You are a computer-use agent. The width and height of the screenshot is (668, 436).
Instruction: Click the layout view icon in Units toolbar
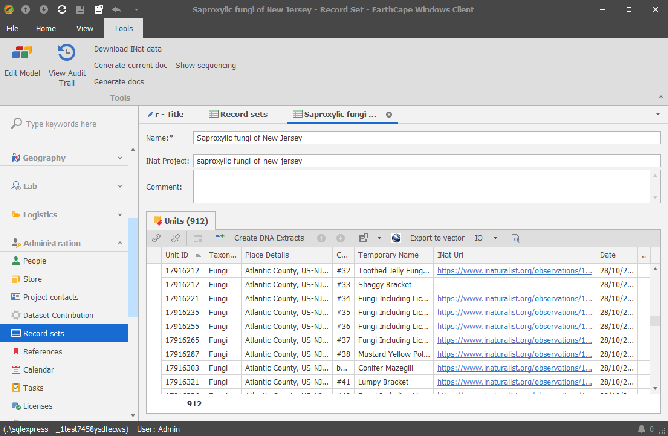point(364,238)
